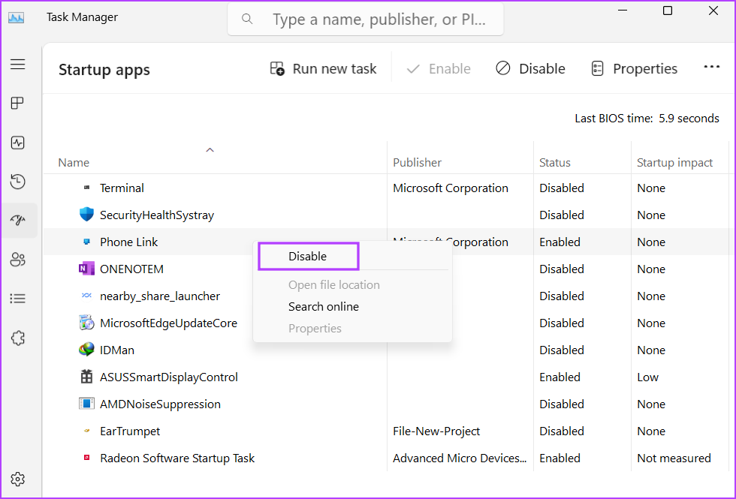This screenshot has width=736, height=499.
Task: Select the IDMan row name
Action: click(x=117, y=350)
